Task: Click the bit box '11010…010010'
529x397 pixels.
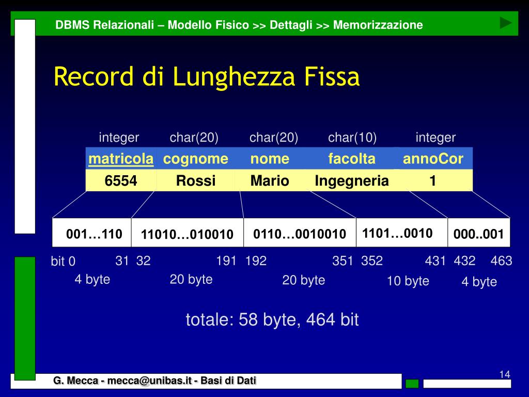Action: coord(187,233)
